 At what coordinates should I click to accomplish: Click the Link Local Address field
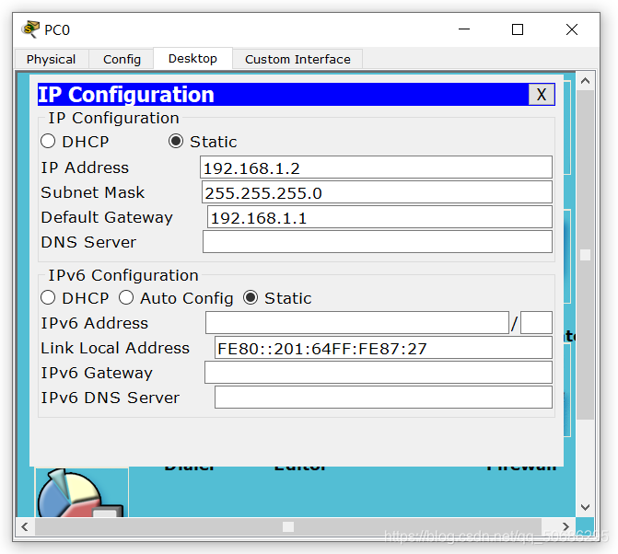[x=383, y=348]
